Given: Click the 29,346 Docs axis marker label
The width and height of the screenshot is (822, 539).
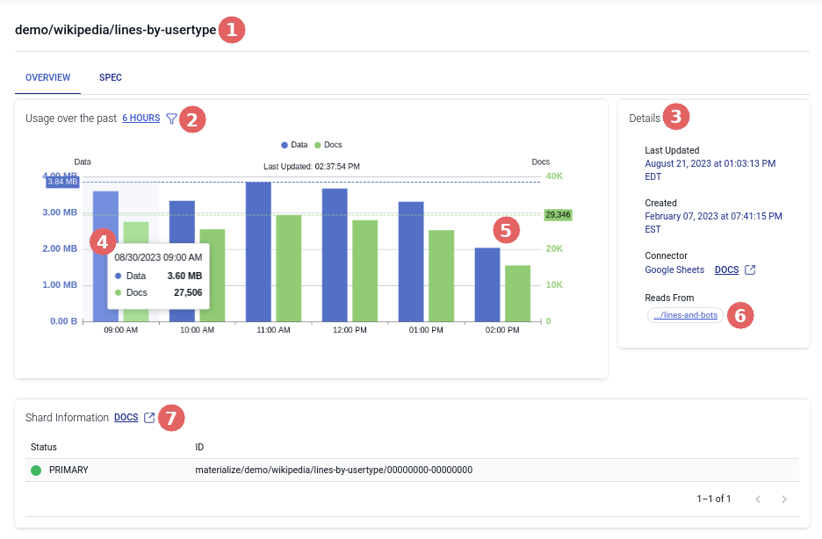Looking at the screenshot, I should coord(558,214).
